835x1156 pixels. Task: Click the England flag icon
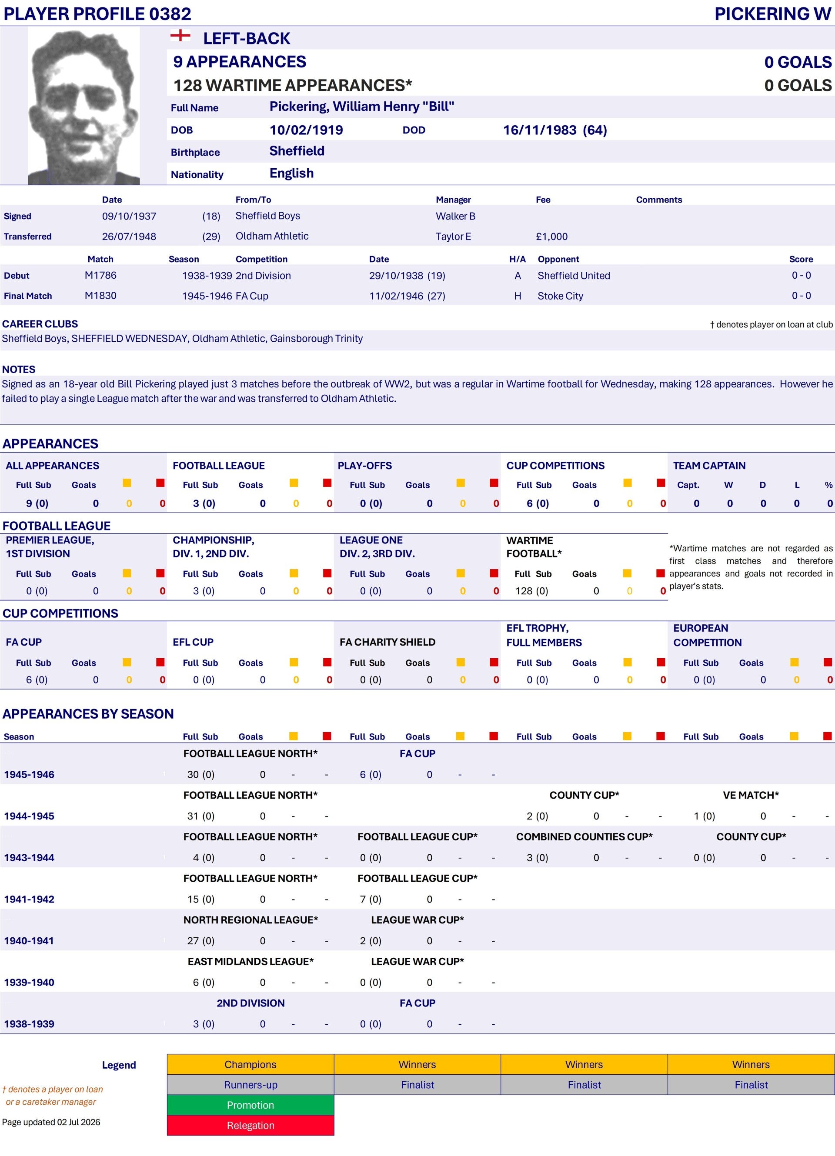coord(180,36)
